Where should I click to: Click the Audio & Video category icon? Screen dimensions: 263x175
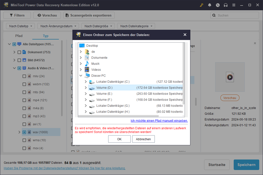coord(24,68)
